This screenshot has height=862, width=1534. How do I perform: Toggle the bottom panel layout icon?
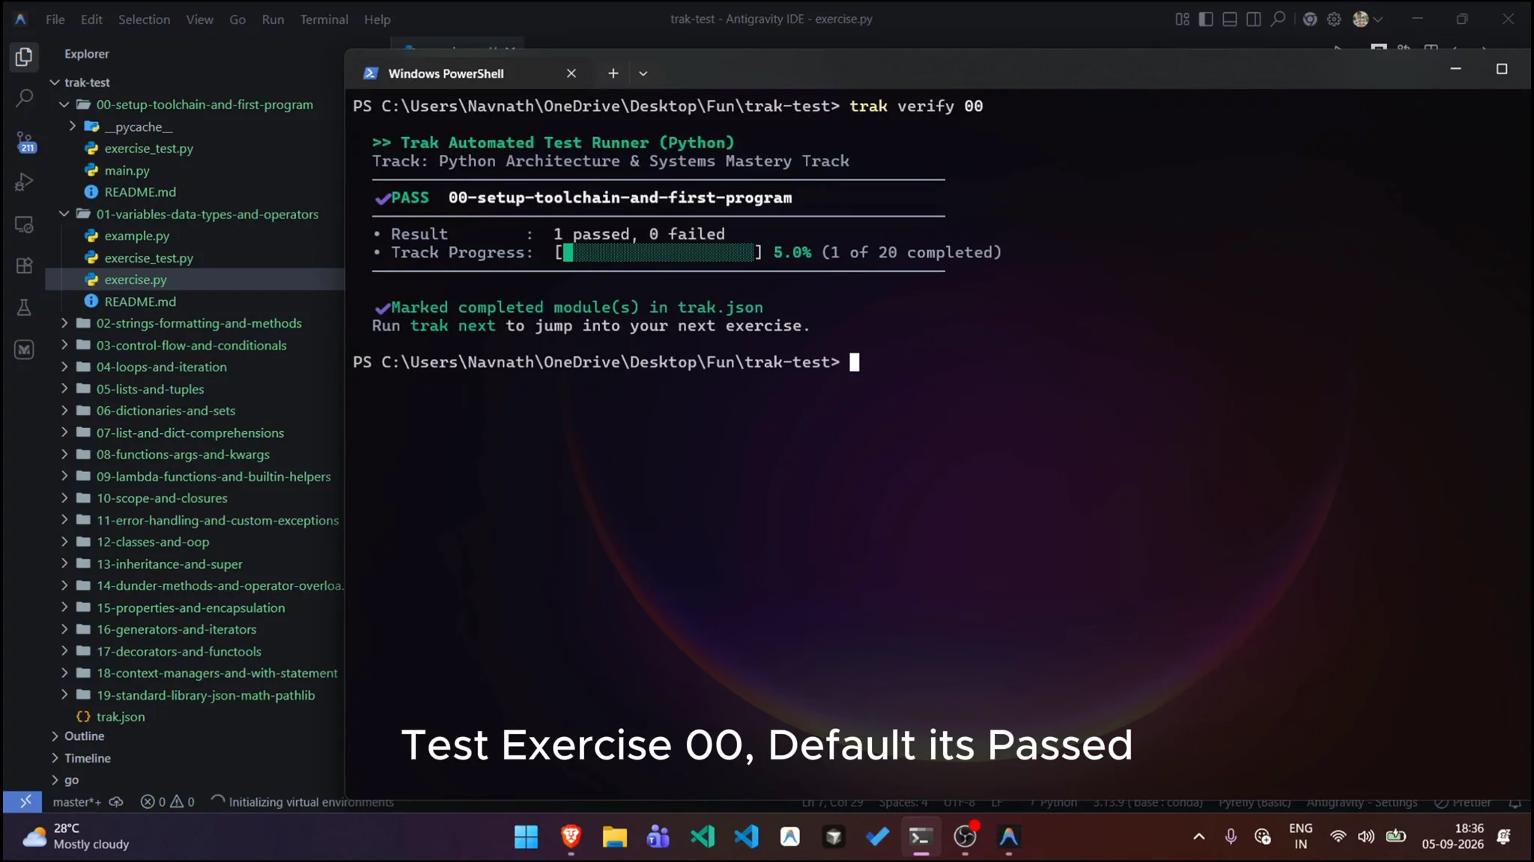[x=1230, y=19]
